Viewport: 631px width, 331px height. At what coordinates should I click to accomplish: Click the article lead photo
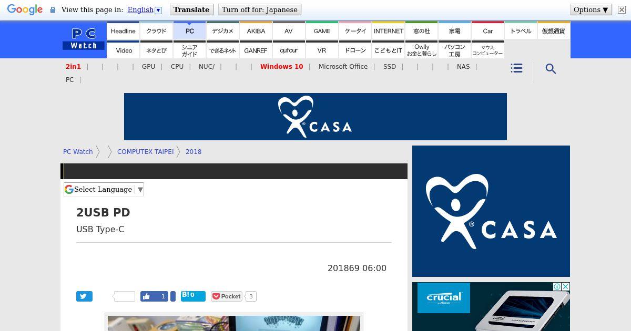[x=234, y=323]
